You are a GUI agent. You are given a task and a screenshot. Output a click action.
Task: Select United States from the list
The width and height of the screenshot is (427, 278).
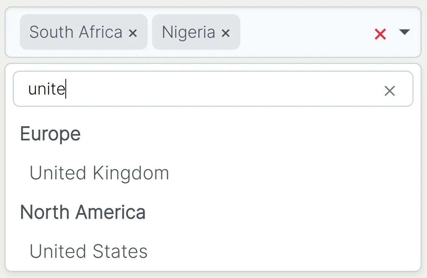tap(89, 251)
